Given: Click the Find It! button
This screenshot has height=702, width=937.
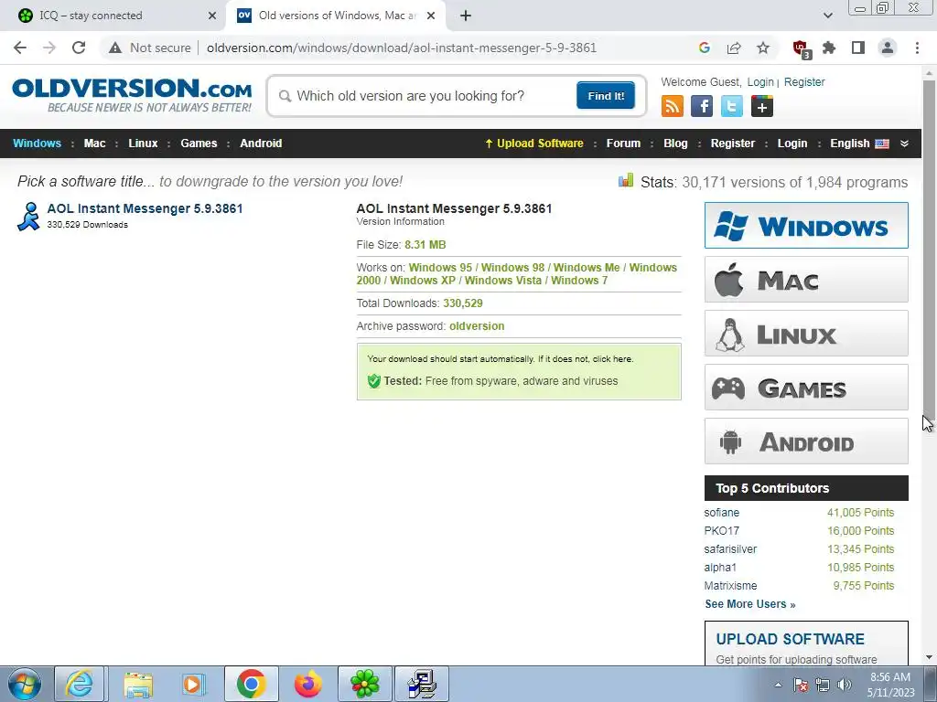Looking at the screenshot, I should coord(606,96).
